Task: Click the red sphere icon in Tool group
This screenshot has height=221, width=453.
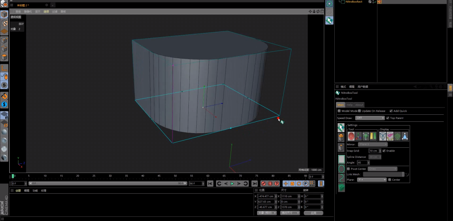Action: [351, 136]
